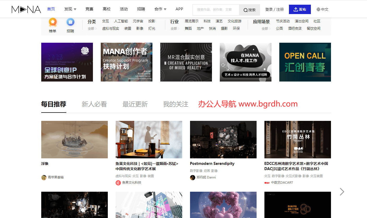Click the 中数艺DACART logo icon

click(267, 183)
